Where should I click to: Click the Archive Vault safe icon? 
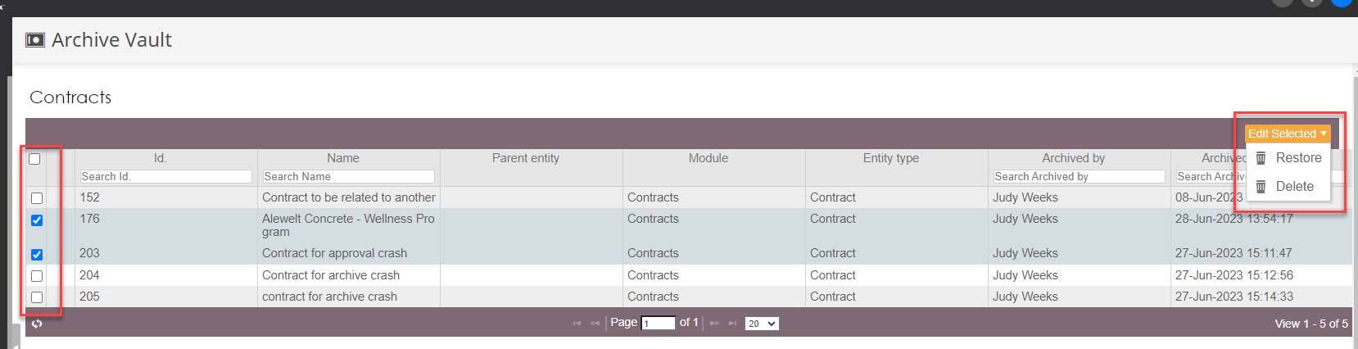coord(35,40)
